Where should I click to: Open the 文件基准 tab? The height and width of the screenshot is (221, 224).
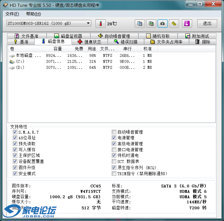(26, 36)
